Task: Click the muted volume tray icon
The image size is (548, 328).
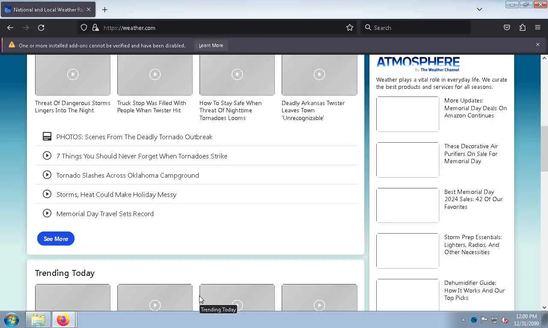Action: pyautogui.click(x=505, y=320)
